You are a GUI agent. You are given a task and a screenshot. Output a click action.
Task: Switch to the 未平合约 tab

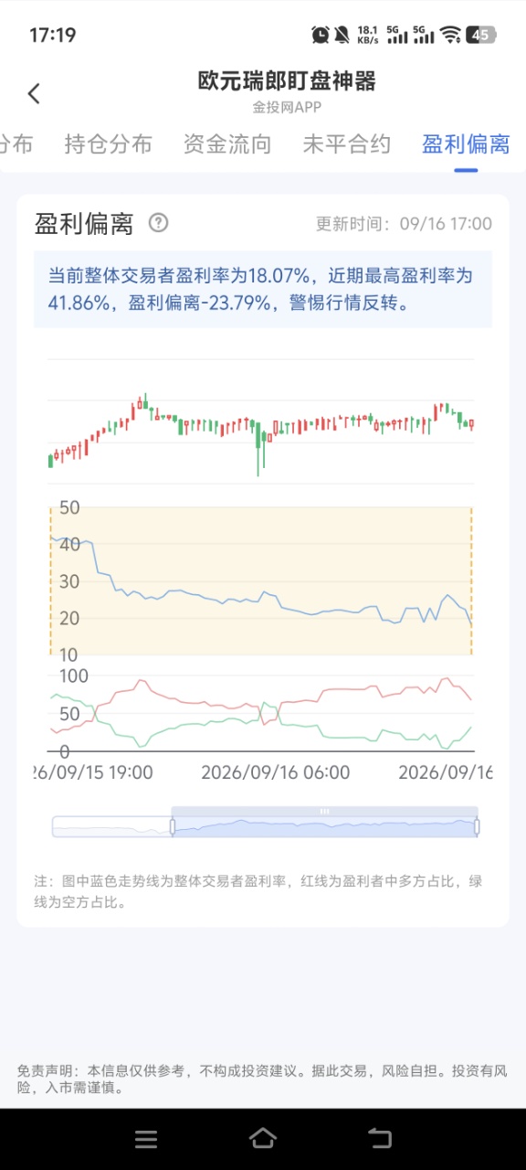click(x=347, y=144)
